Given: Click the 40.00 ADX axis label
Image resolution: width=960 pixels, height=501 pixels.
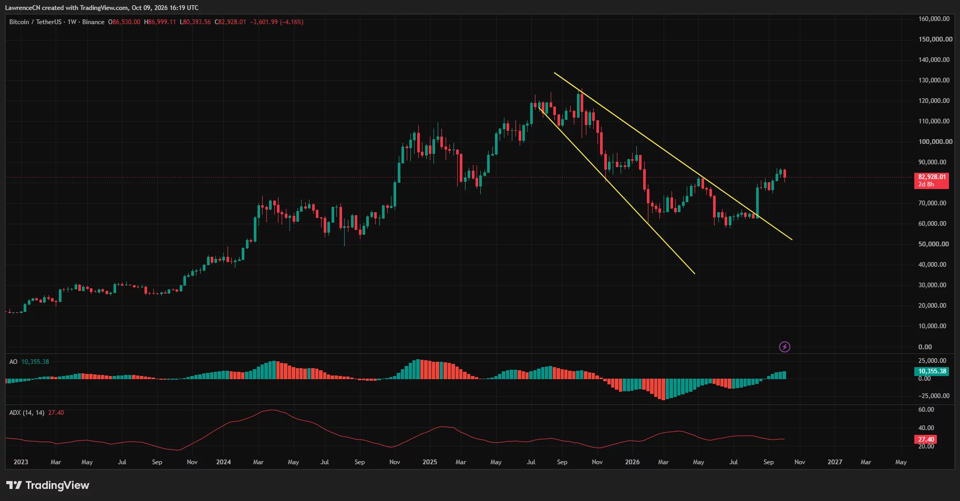Looking at the screenshot, I should click(x=926, y=428).
